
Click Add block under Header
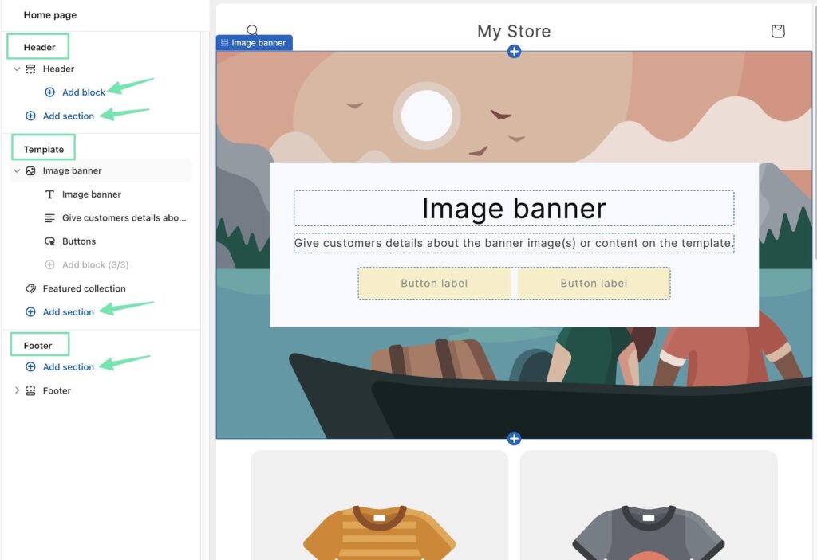(83, 92)
